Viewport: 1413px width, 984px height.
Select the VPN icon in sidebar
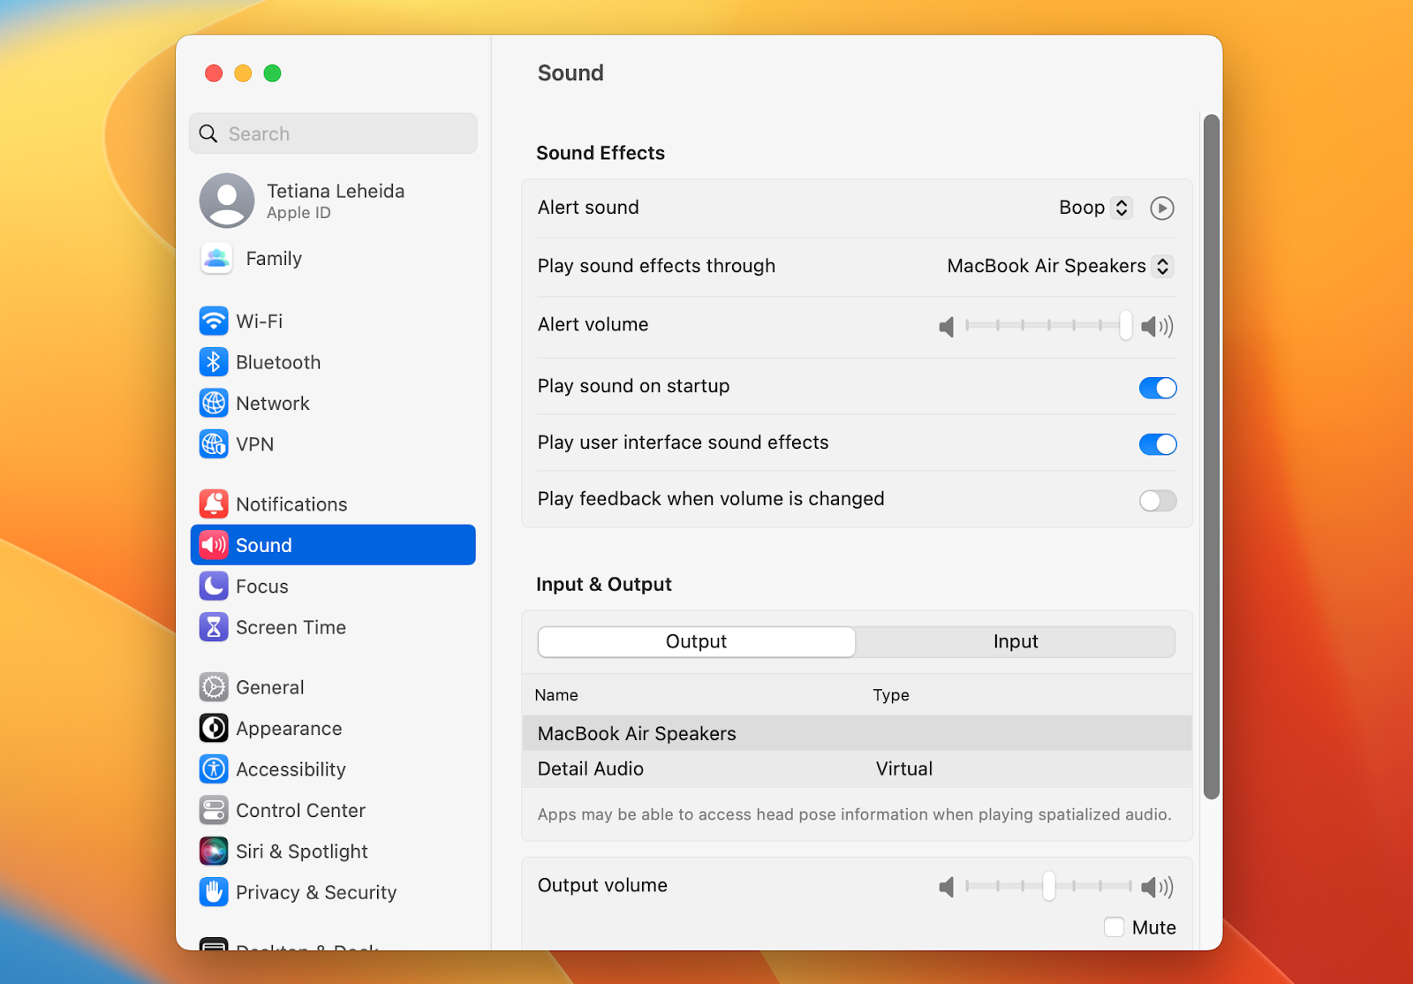[x=214, y=444]
